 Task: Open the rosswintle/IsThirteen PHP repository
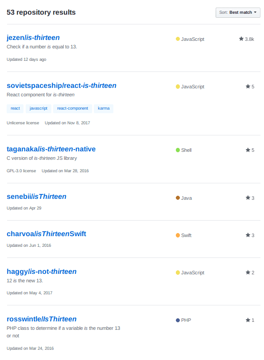click(x=42, y=319)
